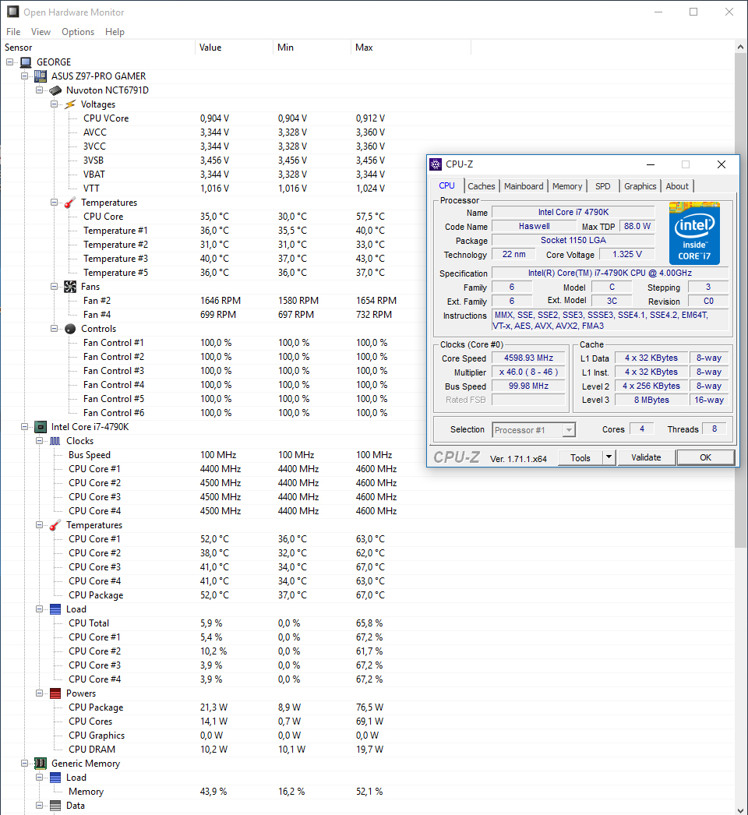Viewport: 748px width, 815px height.
Task: Open the Help menu
Action: (x=115, y=32)
